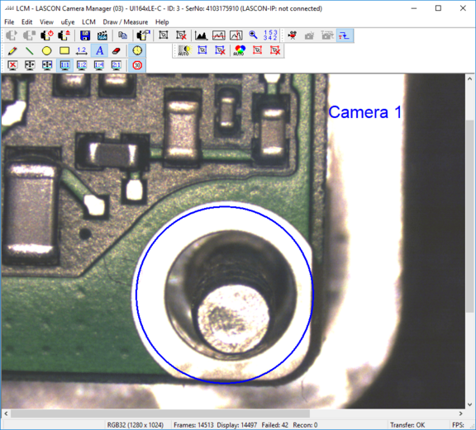Open the Help menu
The height and width of the screenshot is (430, 476).
pyautogui.click(x=162, y=22)
